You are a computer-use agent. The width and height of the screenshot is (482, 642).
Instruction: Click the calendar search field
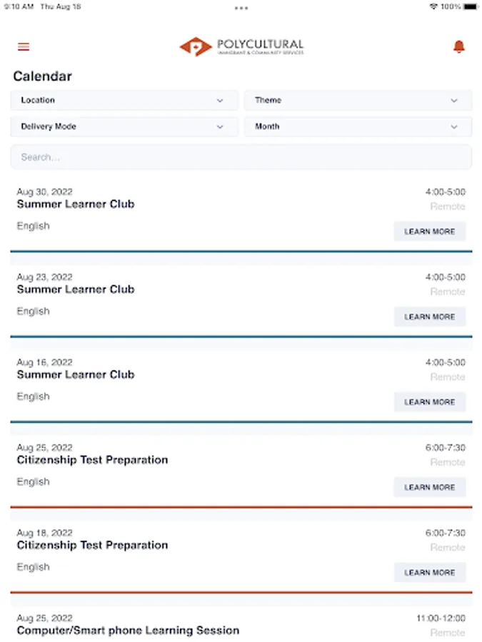pos(241,157)
